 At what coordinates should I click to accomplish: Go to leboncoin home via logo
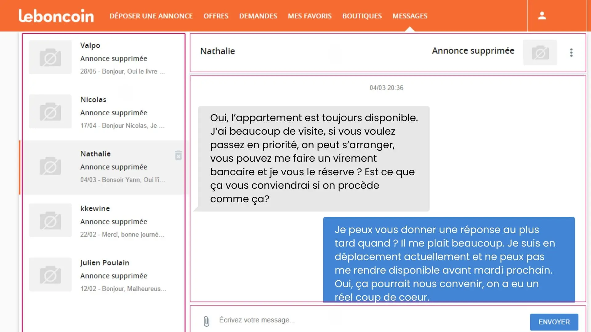click(56, 16)
